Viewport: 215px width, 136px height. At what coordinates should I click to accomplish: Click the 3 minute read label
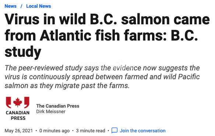coord(91,130)
